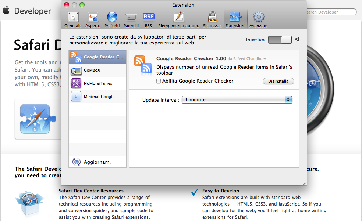Select the GoMBoX extension
This screenshot has width=362, height=221.
coord(97,70)
